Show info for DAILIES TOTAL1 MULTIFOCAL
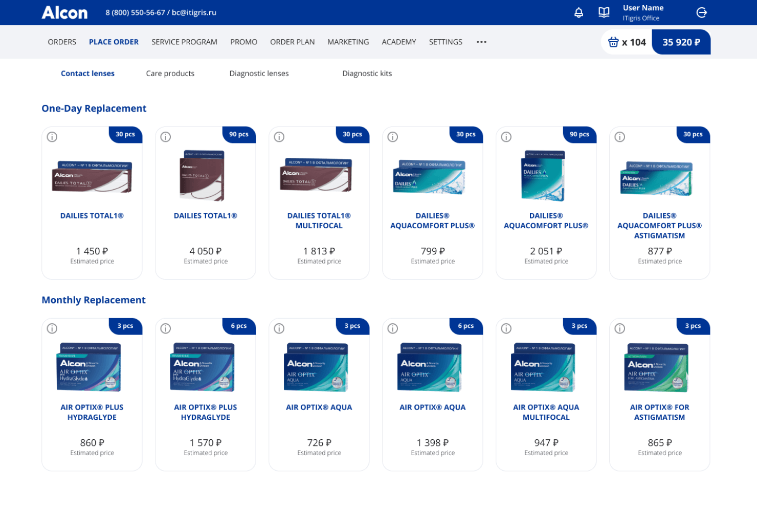Screen dimensions: 757x523 coord(279,137)
